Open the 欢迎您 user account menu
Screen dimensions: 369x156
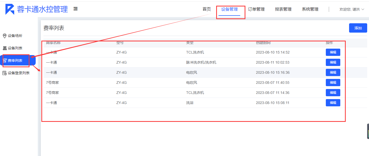click(349, 9)
